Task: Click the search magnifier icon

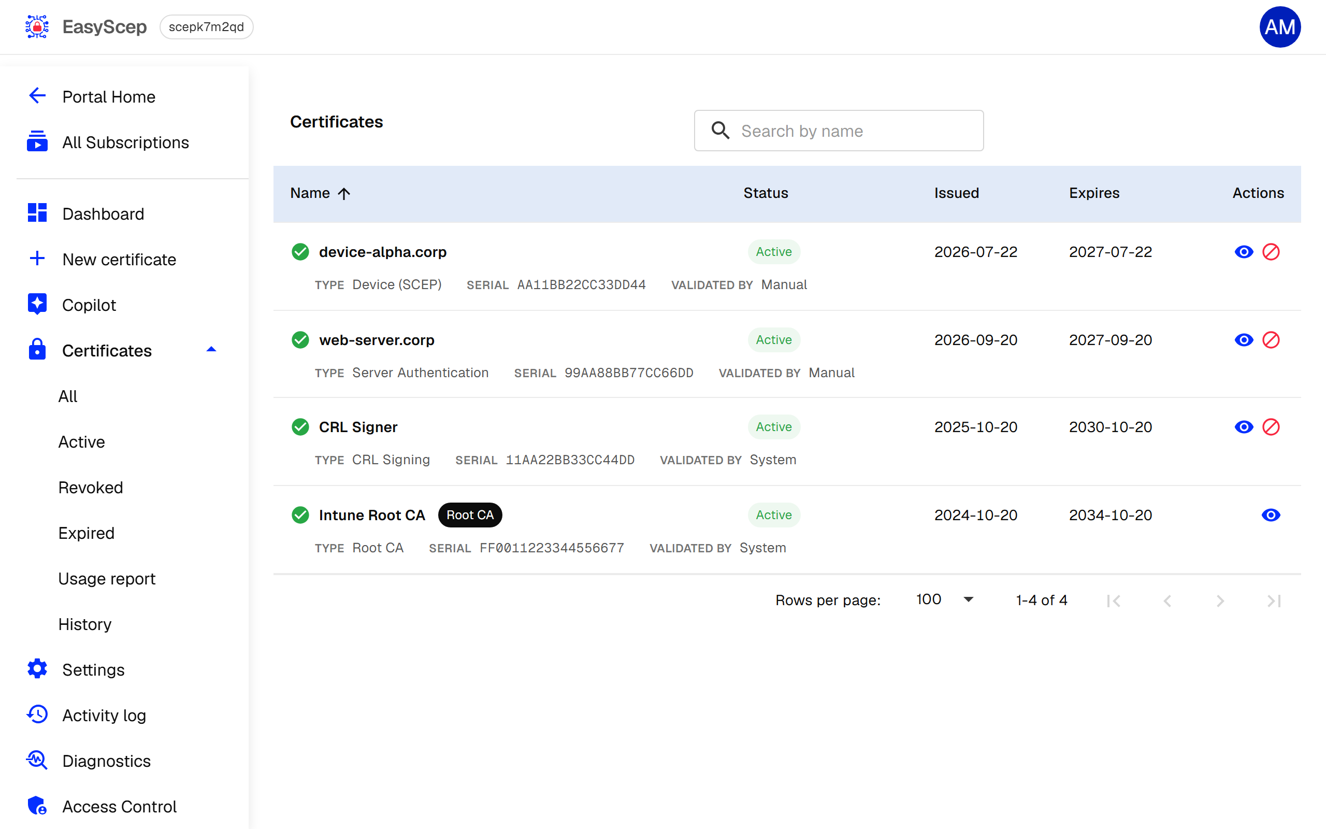Action: [720, 131]
